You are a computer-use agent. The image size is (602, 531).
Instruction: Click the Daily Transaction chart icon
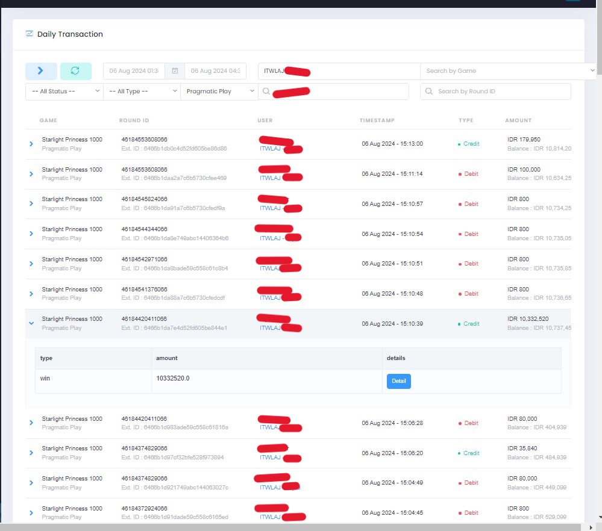[x=29, y=34]
